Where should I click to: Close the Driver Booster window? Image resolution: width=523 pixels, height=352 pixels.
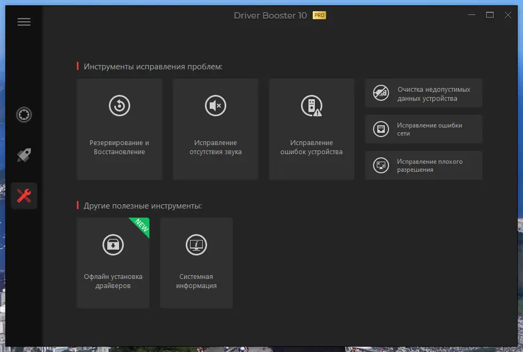pos(508,15)
